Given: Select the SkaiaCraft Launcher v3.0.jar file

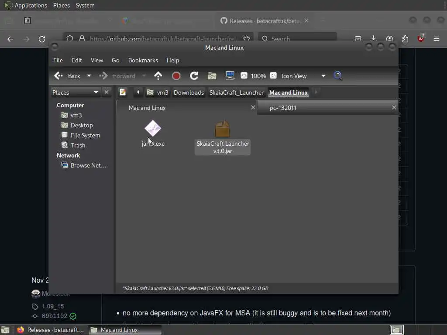Looking at the screenshot, I should [x=223, y=137].
